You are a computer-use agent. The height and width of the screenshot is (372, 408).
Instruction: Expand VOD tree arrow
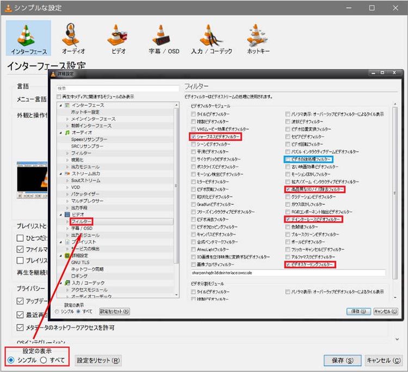tap(67, 187)
